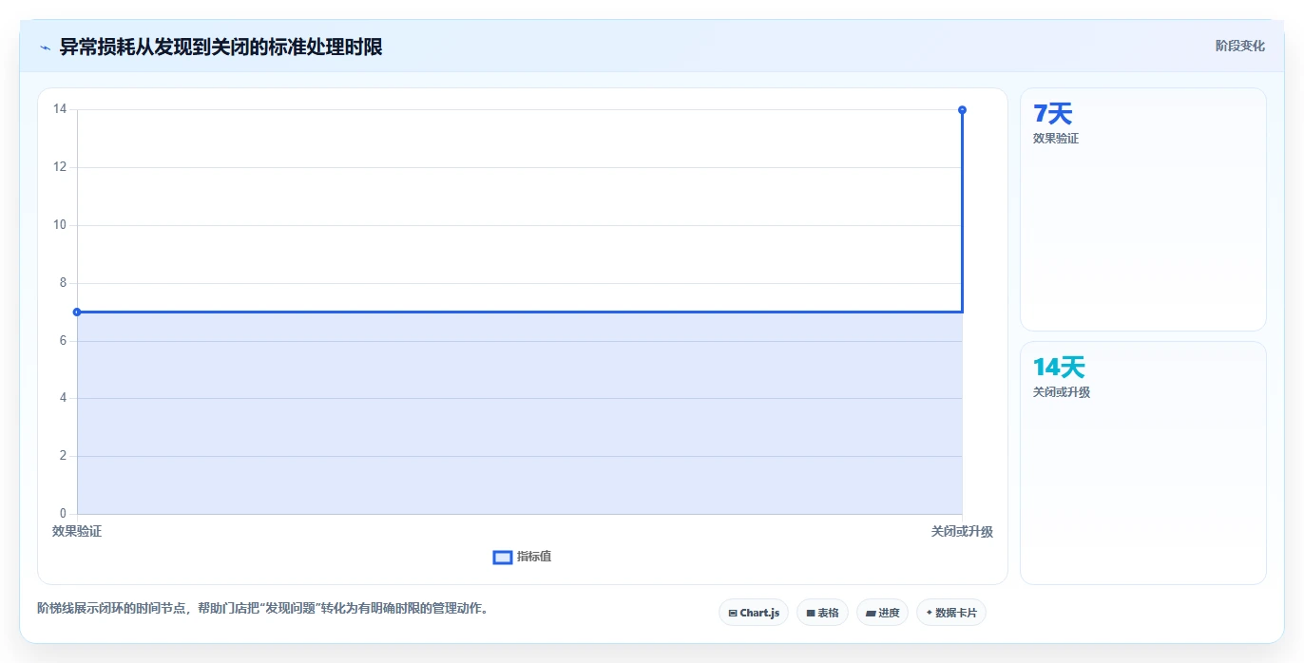
Task: Select the 7天 data card value
Action: [1052, 114]
